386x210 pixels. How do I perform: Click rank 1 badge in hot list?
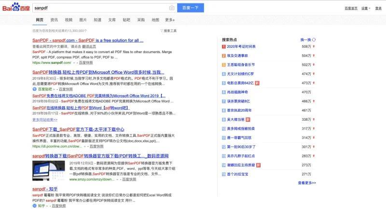point(224,46)
